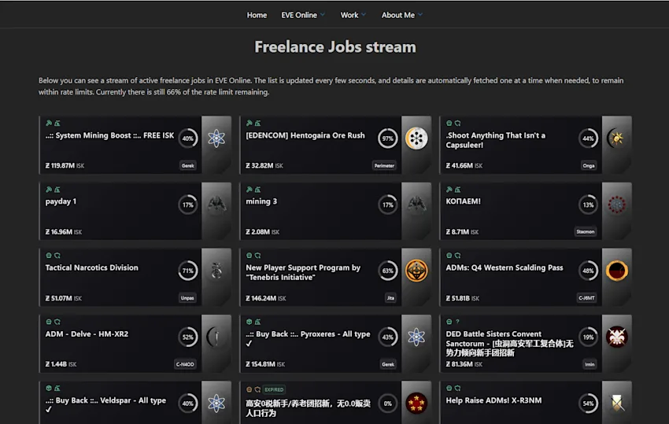Open the EVE Online menu
This screenshot has width=669, height=424.
298,15
